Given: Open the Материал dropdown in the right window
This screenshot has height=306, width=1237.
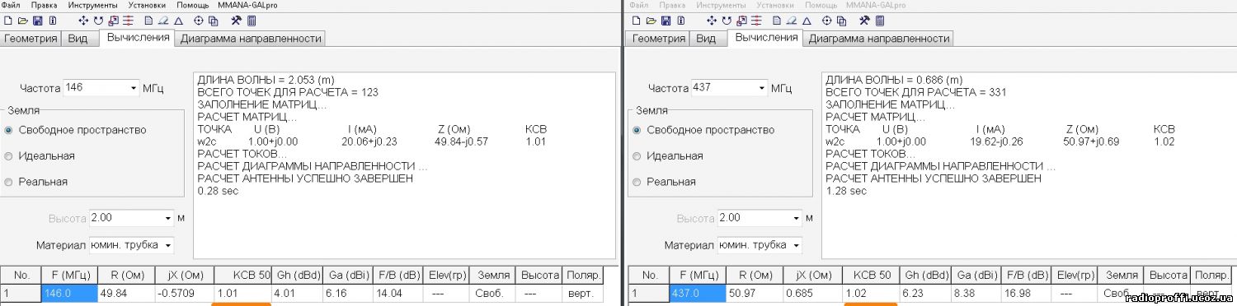Looking at the screenshot, I should point(797,245).
